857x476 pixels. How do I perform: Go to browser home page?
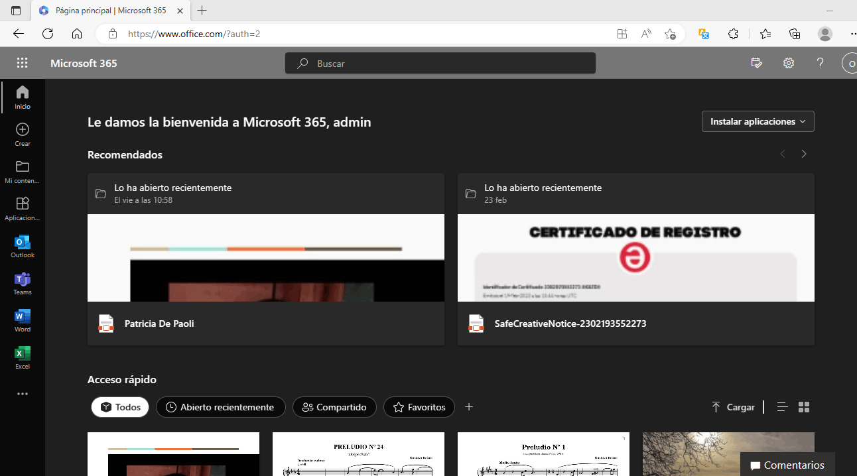pyautogui.click(x=77, y=34)
